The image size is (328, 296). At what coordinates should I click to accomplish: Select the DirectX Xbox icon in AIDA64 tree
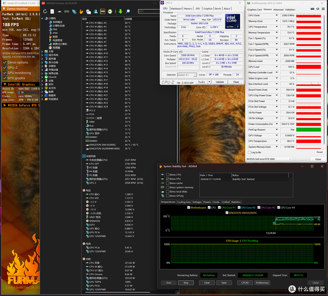(46, 77)
